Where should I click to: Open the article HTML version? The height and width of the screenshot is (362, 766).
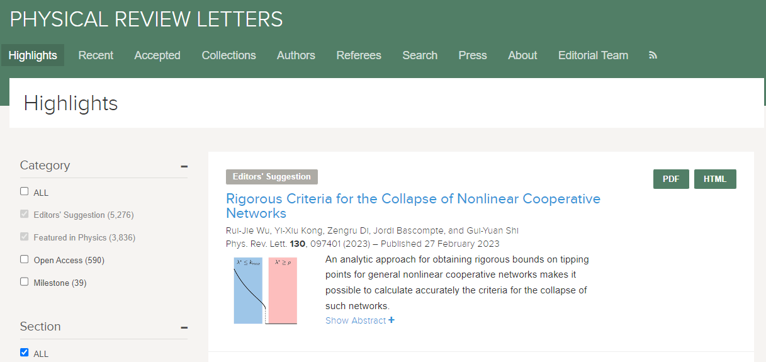(715, 179)
